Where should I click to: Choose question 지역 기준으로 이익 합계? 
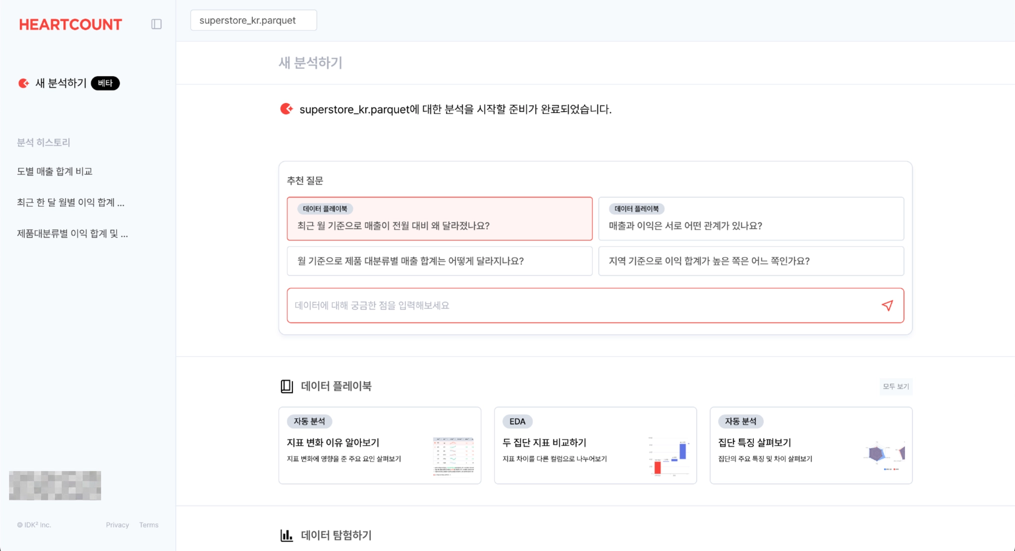pos(750,261)
